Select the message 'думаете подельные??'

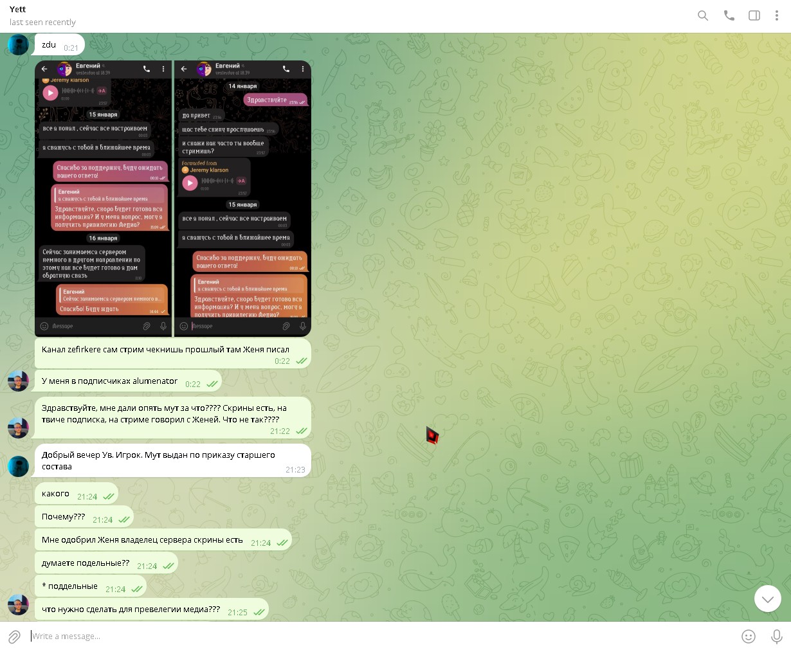86,563
